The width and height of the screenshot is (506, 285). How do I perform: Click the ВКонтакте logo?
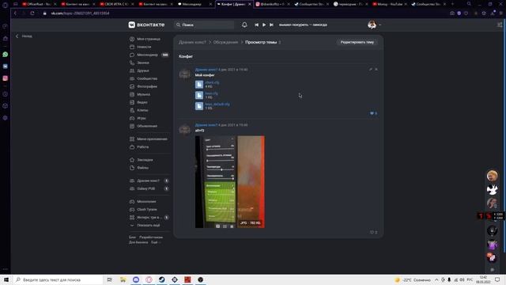pyautogui.click(x=146, y=25)
